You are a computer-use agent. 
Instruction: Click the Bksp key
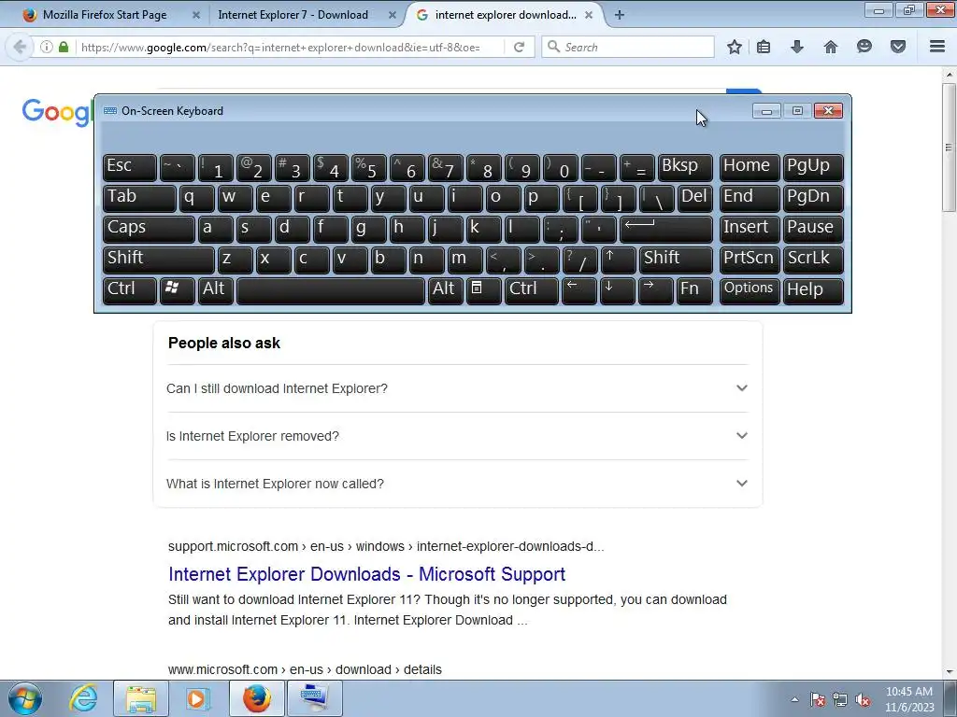click(685, 168)
